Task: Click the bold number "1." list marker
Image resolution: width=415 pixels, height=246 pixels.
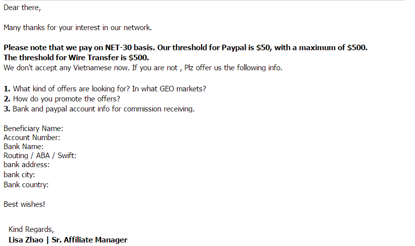Action: click(7, 89)
